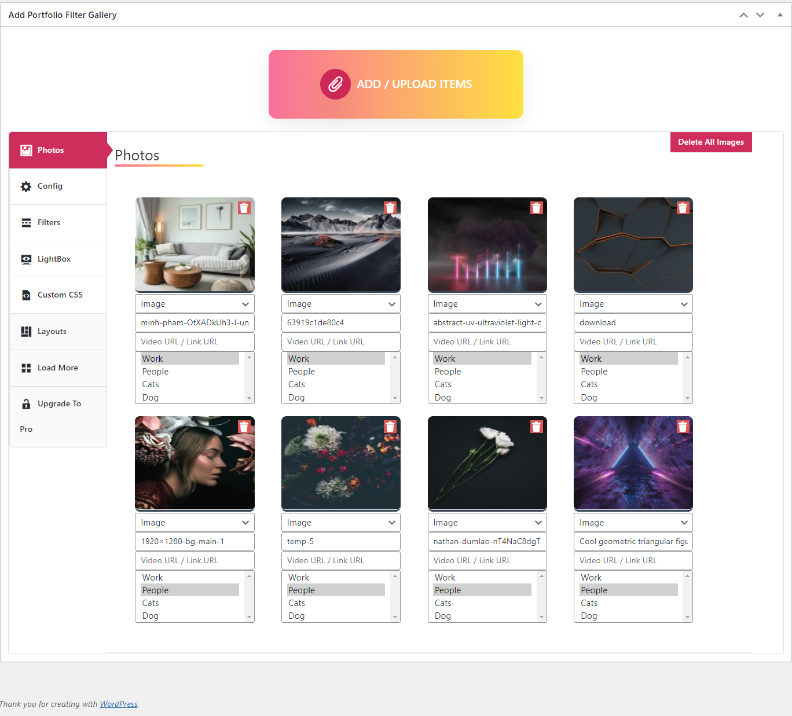This screenshot has width=792, height=716.
Task: Select Cats filter for 63919c1de80c4 item
Action: tap(336, 384)
